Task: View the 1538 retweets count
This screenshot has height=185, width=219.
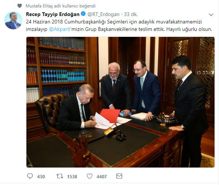Action: point(72,176)
